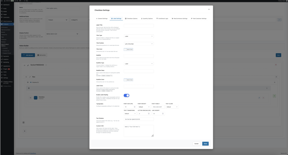Close the Checkbox Settings dialog with X
The image size is (288, 155).
point(209,9)
